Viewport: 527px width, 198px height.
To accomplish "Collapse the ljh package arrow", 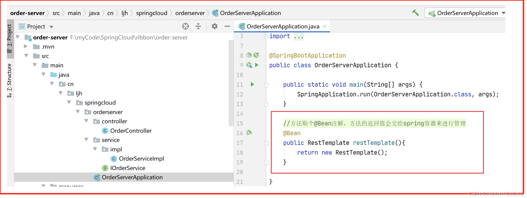I will pos(61,93).
